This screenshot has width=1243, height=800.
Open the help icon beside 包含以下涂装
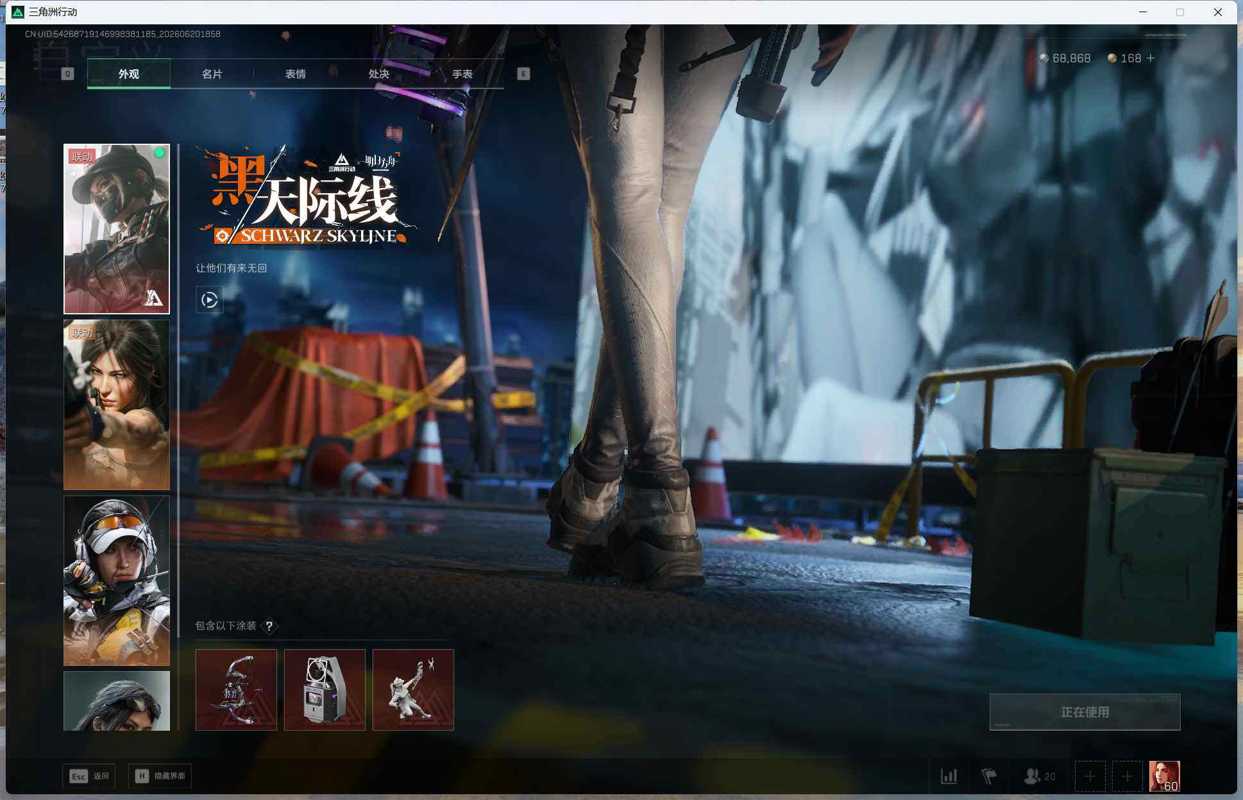[269, 626]
